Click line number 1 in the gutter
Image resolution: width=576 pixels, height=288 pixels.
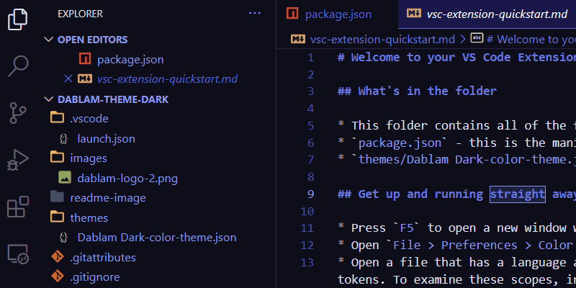(x=311, y=58)
